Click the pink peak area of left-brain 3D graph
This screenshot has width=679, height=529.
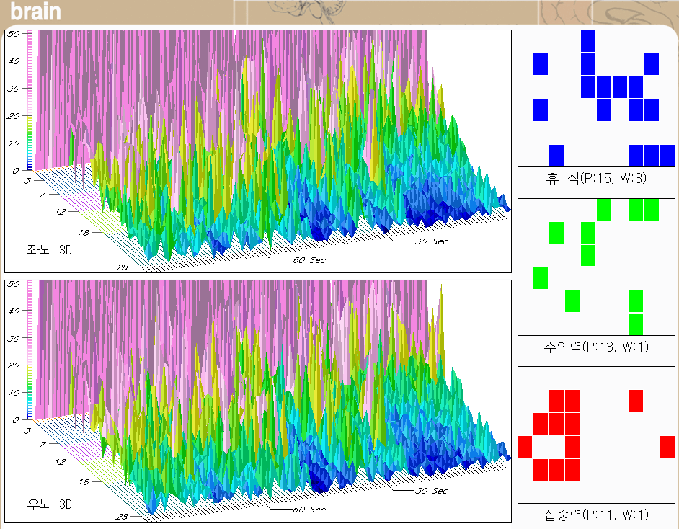[x=216, y=65]
